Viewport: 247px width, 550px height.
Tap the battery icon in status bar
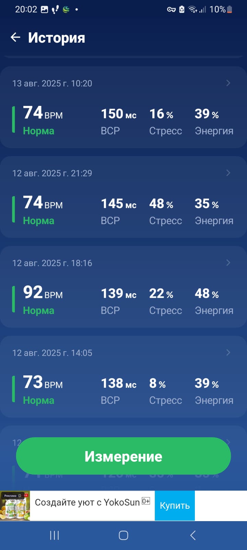point(230,10)
